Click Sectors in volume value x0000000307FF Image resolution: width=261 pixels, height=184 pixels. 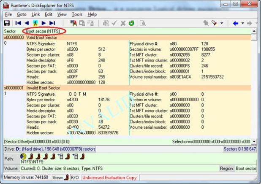[184, 49]
